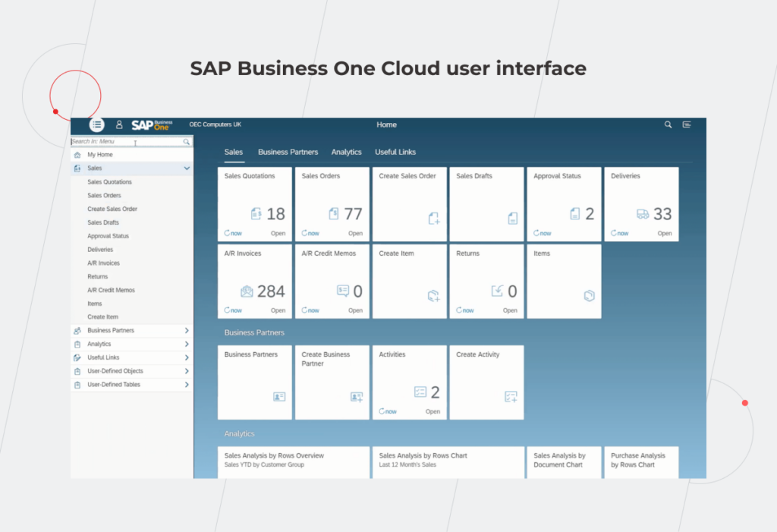777x532 pixels.
Task: Expand the Business Partners menu chevron
Action: (187, 331)
